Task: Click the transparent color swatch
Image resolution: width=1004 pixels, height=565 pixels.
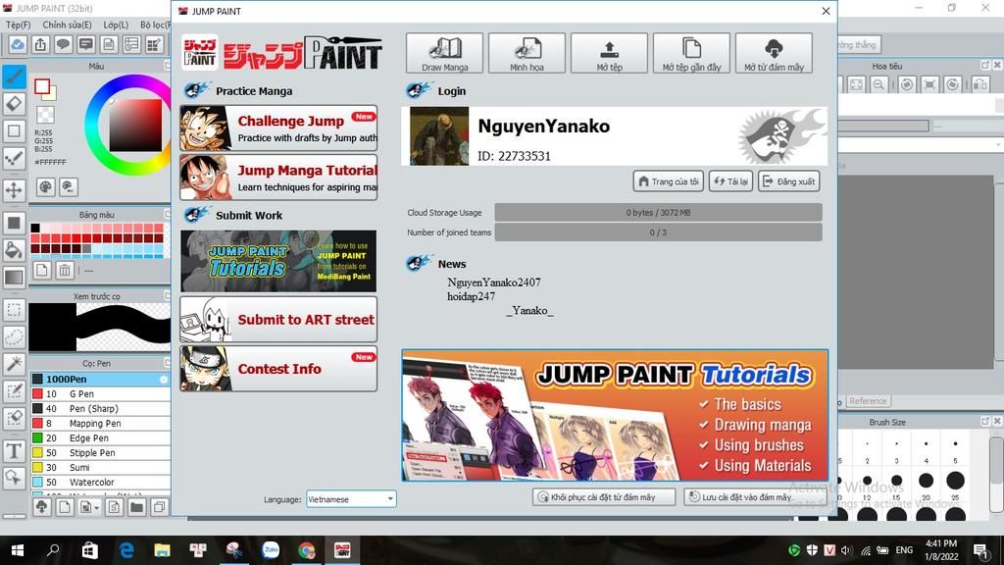Action: click(45, 115)
